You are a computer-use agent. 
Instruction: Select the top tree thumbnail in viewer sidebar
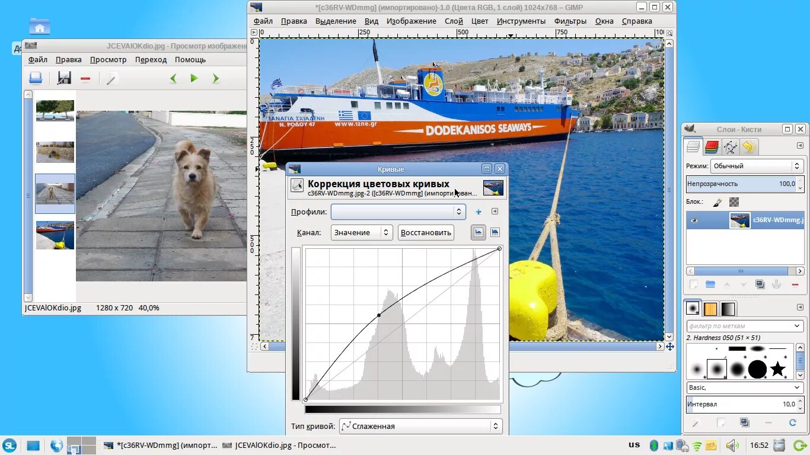click(55, 110)
